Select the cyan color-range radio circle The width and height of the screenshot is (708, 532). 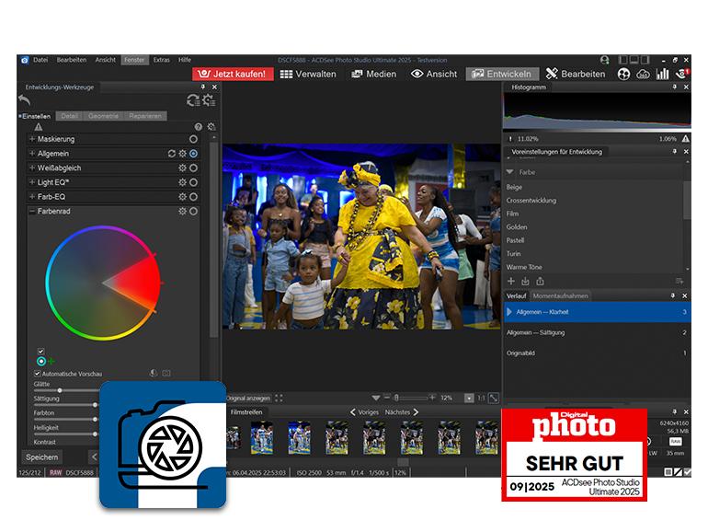point(41,361)
